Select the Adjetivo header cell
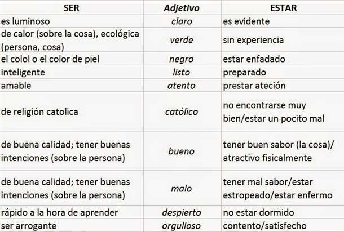Viewport: 344px width, 232px height. (182, 8)
